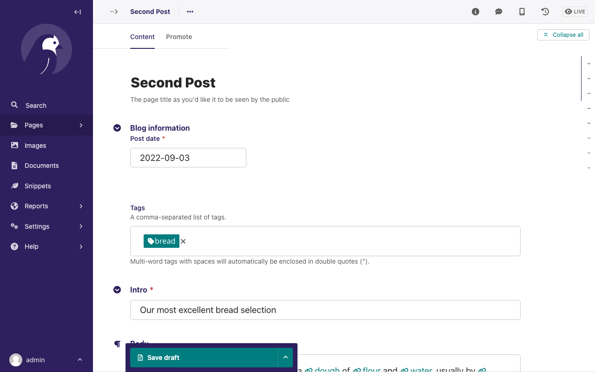Toggle the comments panel icon
The image size is (595, 372).
pos(499,12)
